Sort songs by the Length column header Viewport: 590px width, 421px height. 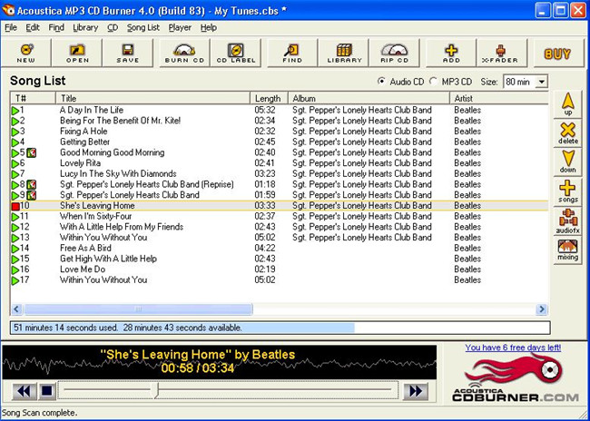(x=269, y=98)
